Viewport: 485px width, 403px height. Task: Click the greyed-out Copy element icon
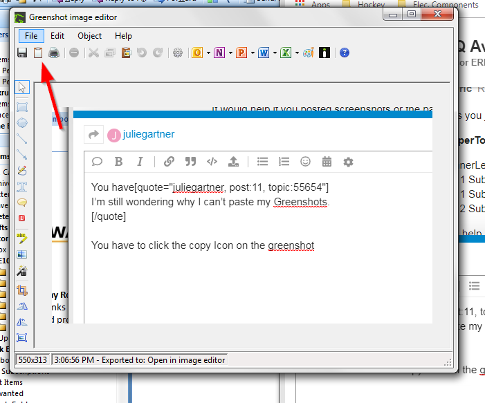pos(110,53)
